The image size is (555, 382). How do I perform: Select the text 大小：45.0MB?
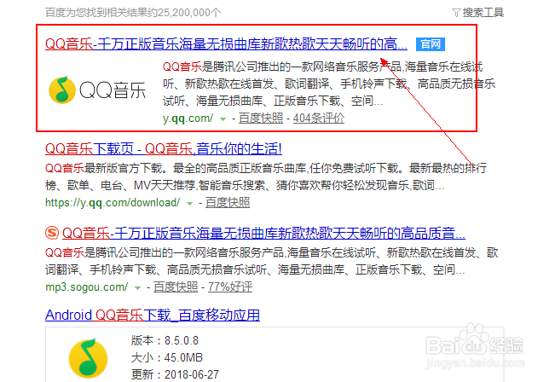point(167,357)
